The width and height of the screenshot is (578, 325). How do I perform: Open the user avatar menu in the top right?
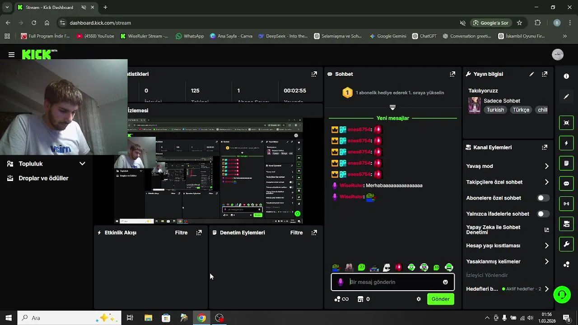[x=558, y=55]
